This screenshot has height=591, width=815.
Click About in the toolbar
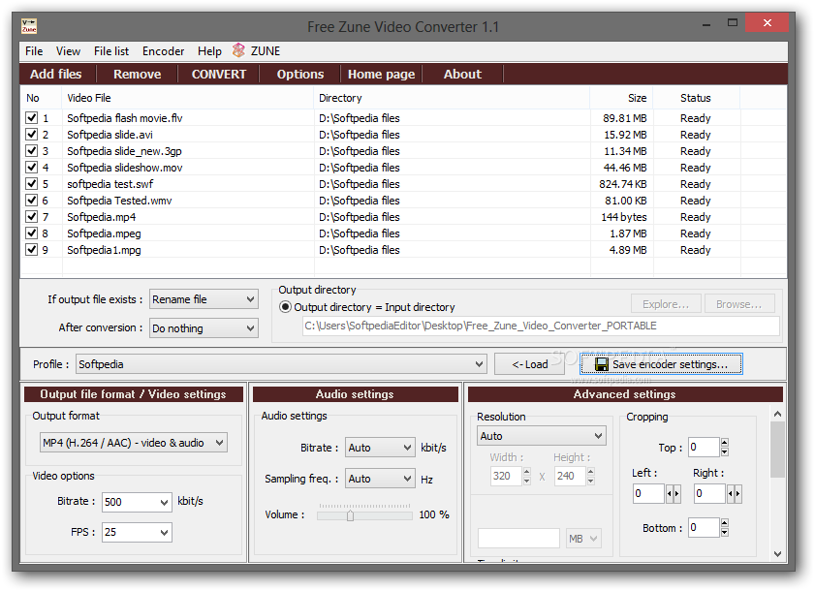[462, 74]
